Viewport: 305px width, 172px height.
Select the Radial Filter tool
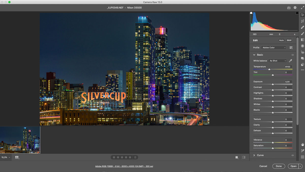[x=302, y=46]
